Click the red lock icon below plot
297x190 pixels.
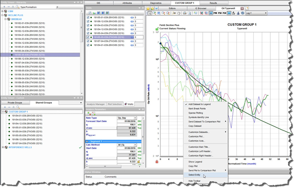(156, 162)
